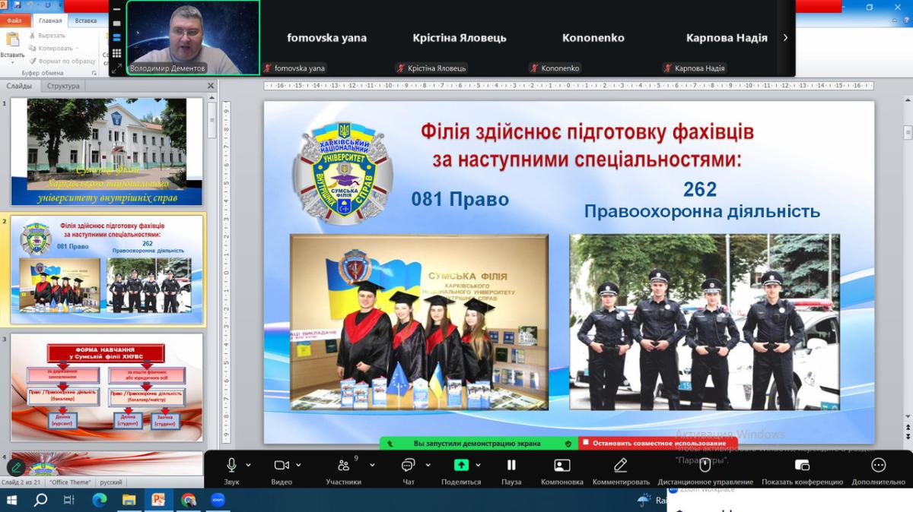913x512 pixels.
Task: Open the Компоновка layout icon
Action: pos(562,465)
